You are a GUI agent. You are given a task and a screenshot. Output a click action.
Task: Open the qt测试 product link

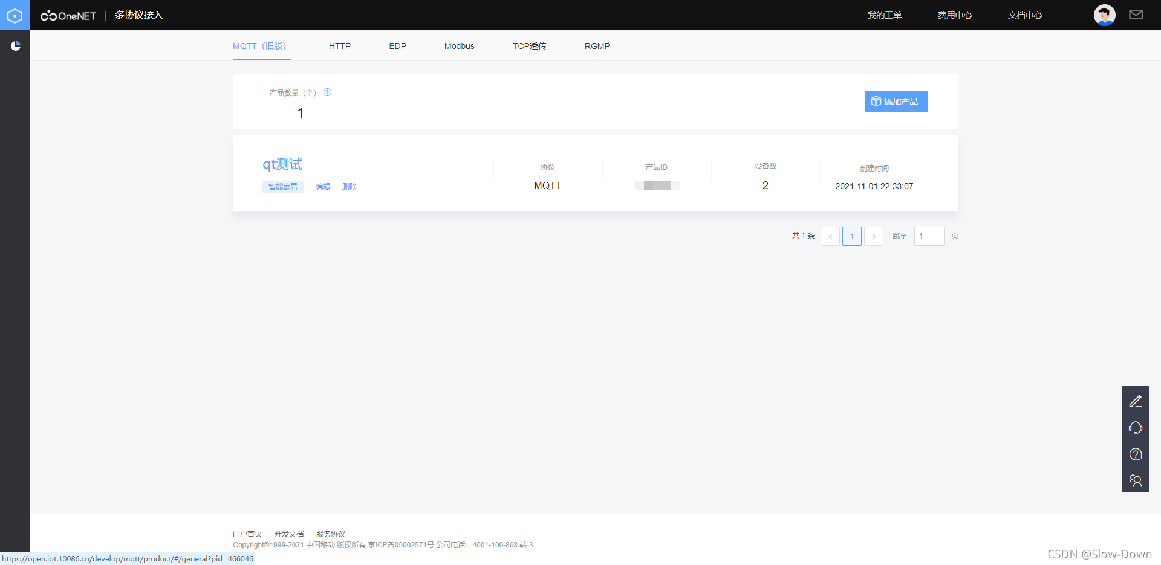point(282,164)
